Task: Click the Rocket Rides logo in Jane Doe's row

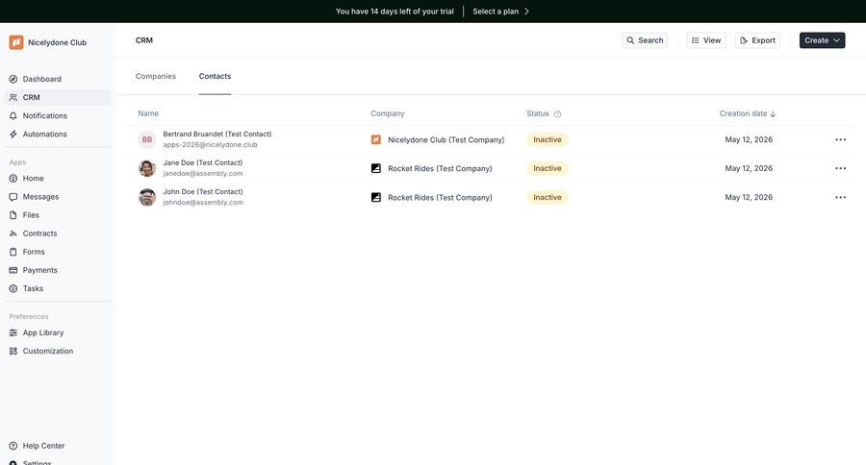Action: pos(376,168)
